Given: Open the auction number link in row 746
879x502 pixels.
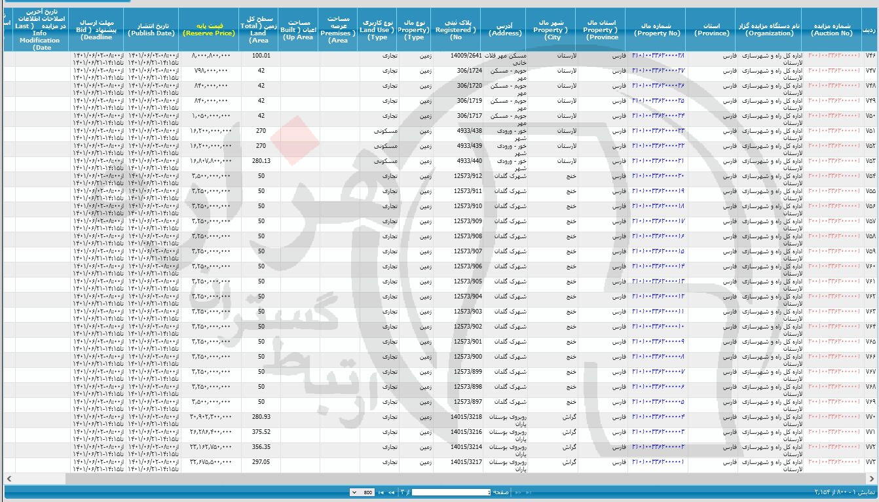Looking at the screenshot, I should [x=834, y=56].
